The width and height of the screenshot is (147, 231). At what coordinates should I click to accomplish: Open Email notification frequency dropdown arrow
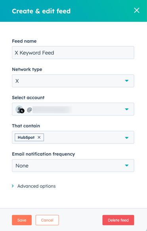click(x=127, y=165)
